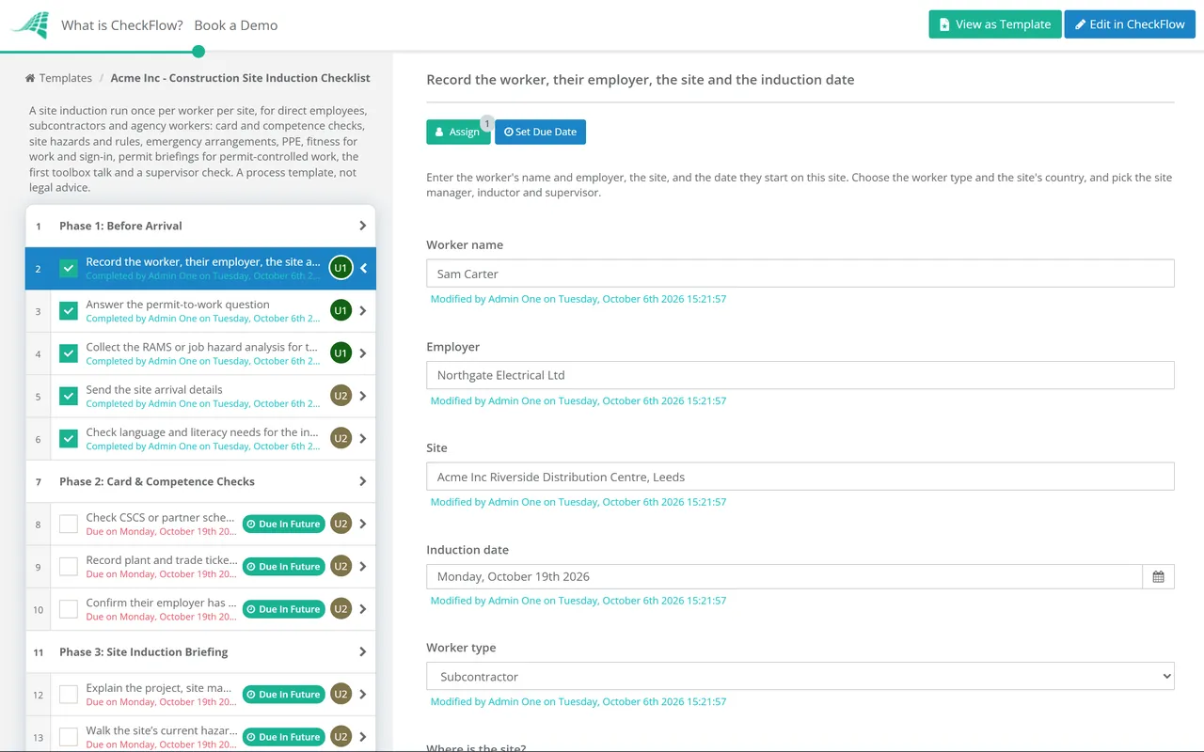Tick the Record plant and trade tickets checkbox

(x=69, y=566)
